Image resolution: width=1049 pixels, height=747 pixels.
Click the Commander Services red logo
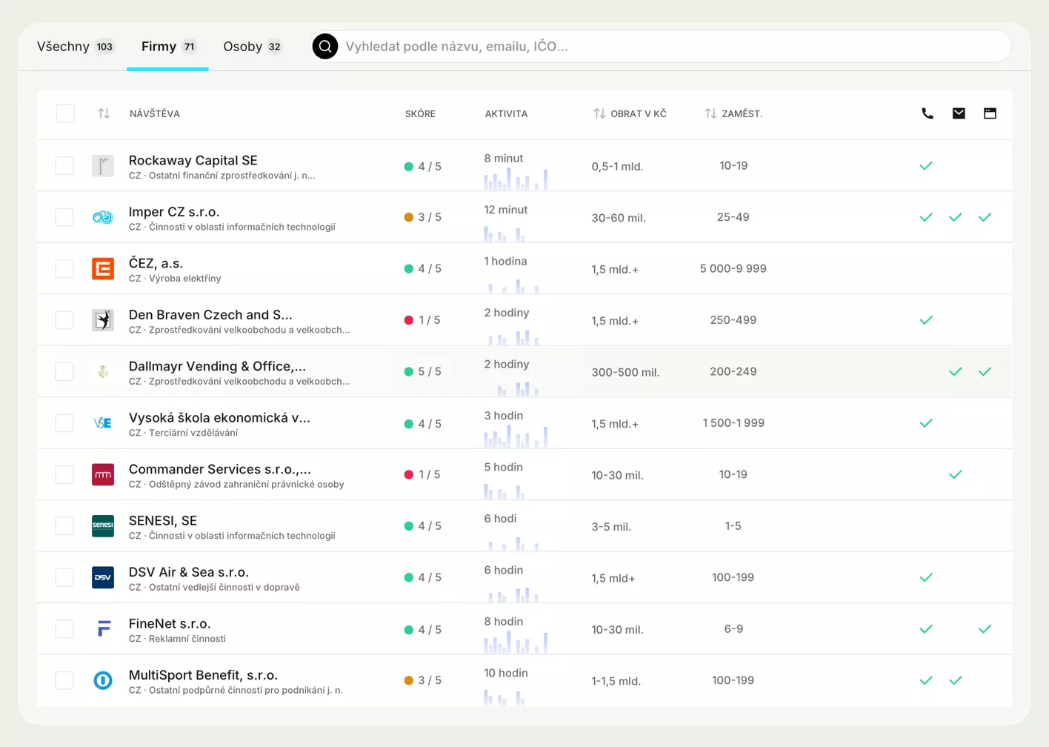point(103,474)
